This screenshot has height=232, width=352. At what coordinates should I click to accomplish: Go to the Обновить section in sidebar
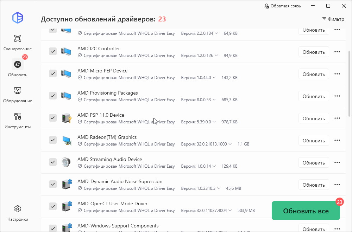point(18,68)
